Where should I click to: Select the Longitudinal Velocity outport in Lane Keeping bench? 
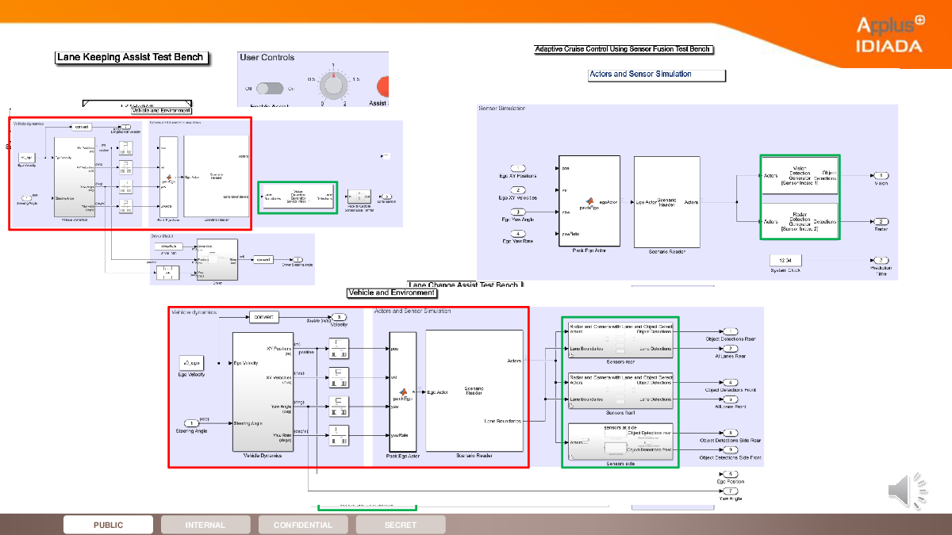pos(125,127)
